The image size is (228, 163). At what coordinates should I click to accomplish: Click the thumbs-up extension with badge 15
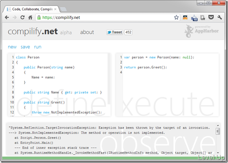[x=194, y=18]
